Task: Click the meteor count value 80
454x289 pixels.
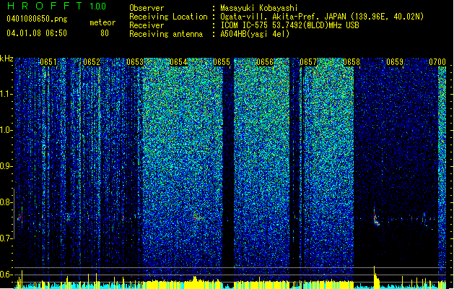Action: click(x=105, y=33)
